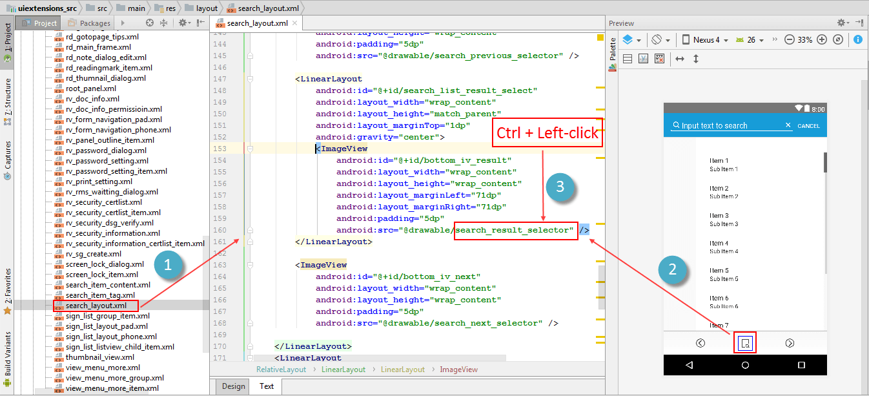Select the Project view tab
Viewport: 869px width, 396px height.
[x=39, y=23]
